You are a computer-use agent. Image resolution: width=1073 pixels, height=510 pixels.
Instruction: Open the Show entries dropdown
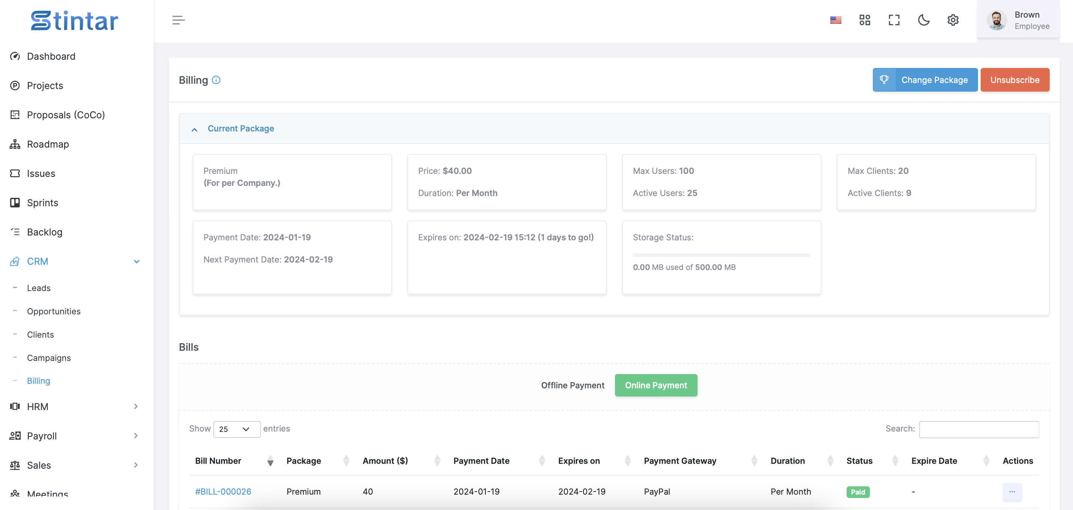coord(237,429)
